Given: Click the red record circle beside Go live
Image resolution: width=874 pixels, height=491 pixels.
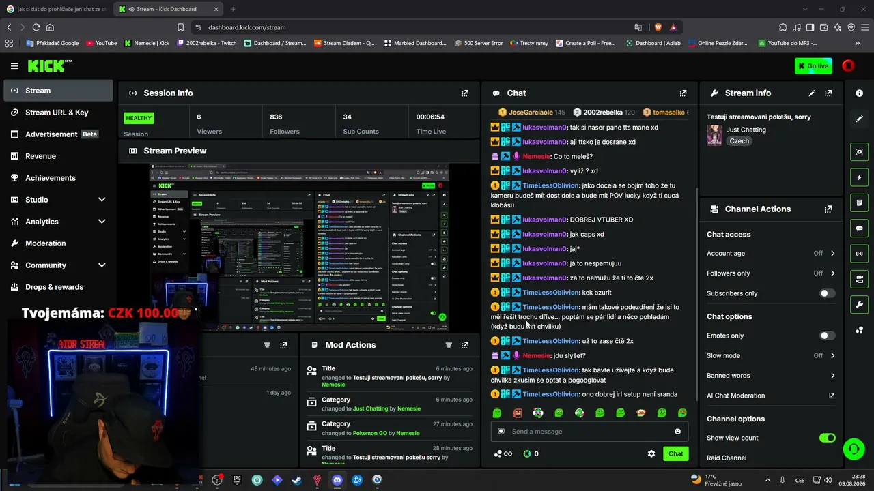Looking at the screenshot, I should pos(848,66).
